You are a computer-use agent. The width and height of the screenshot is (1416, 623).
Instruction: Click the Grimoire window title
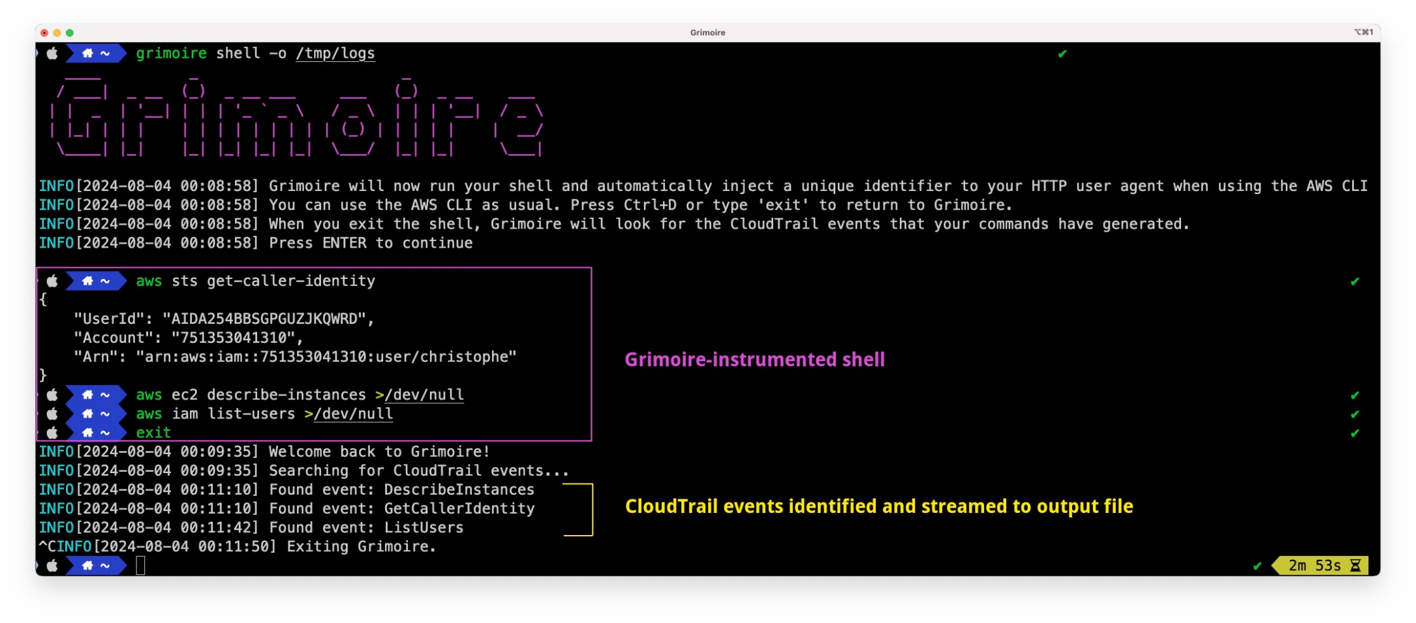coord(707,33)
